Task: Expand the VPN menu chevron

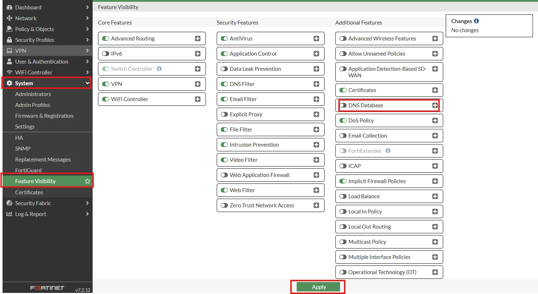Action: tap(88, 51)
